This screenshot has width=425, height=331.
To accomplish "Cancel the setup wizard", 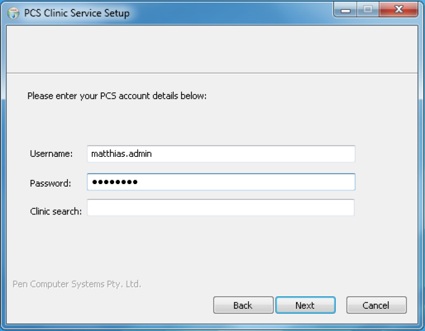I will (376, 305).
